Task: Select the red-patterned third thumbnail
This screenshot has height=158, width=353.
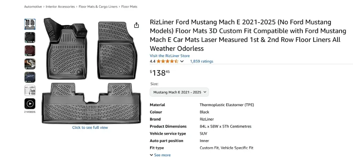Action: point(30,50)
